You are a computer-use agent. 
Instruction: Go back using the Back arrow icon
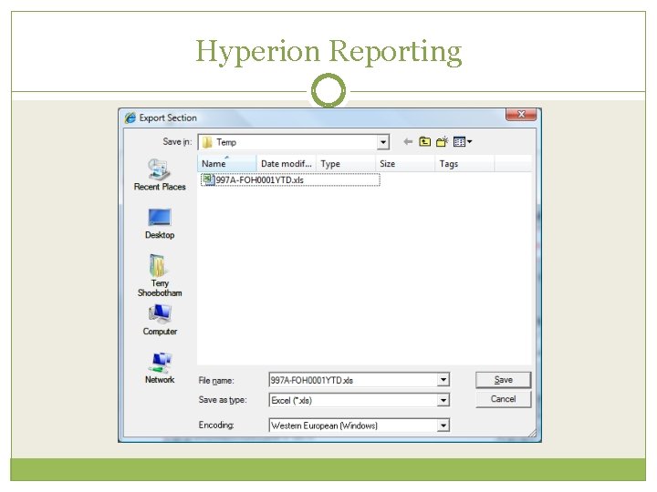(x=408, y=142)
